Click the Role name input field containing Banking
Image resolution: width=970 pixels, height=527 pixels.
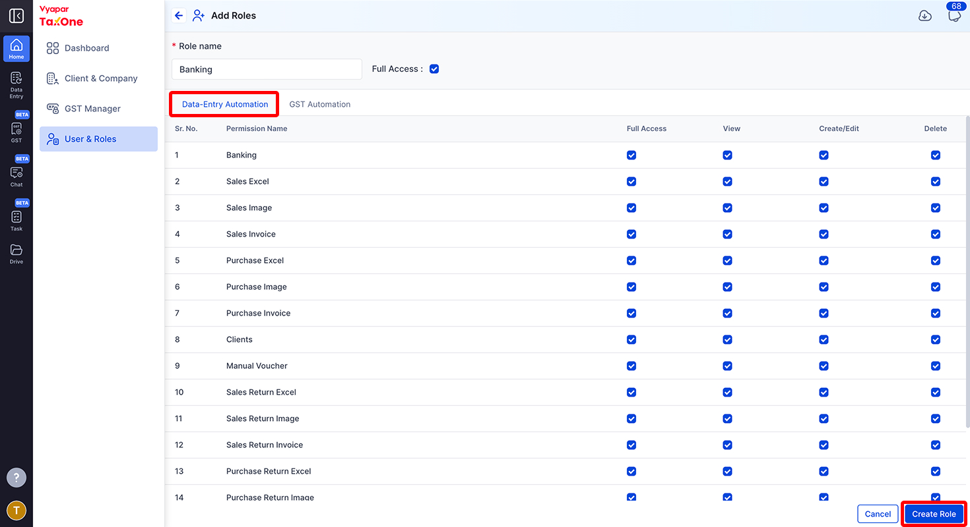267,69
